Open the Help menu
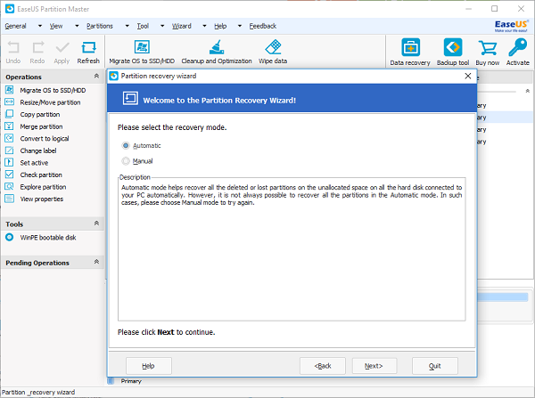 [220, 26]
